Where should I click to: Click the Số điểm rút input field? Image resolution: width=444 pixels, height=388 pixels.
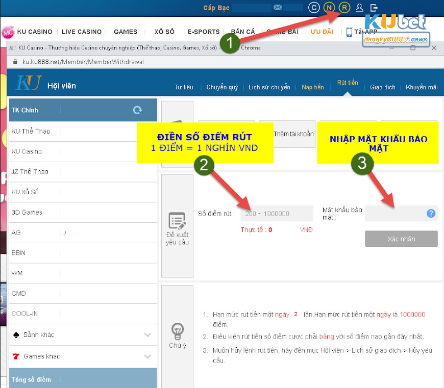pyautogui.click(x=277, y=214)
